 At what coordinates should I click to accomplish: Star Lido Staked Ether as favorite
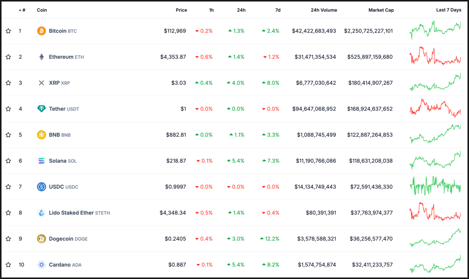[8, 213]
